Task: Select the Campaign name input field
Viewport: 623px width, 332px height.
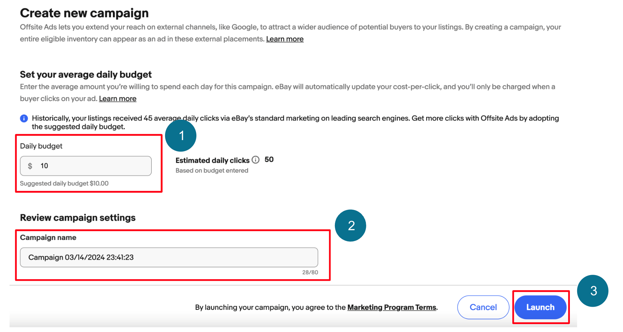Action: tap(169, 257)
